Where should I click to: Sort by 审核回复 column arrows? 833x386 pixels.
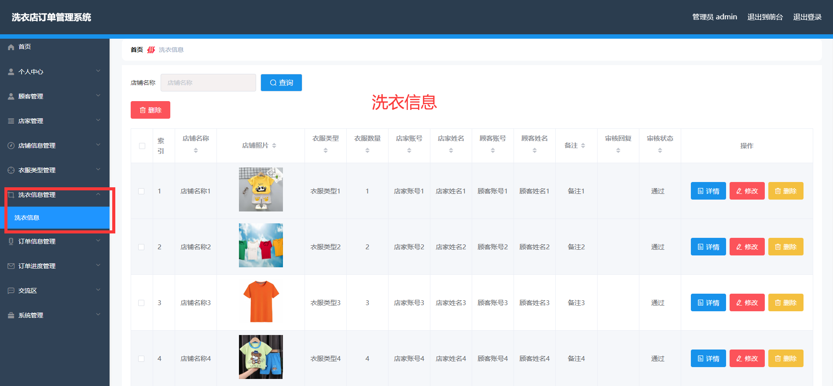[x=618, y=150]
